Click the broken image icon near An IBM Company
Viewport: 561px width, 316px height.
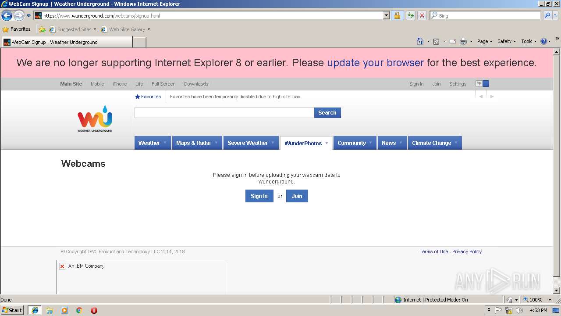click(62, 266)
